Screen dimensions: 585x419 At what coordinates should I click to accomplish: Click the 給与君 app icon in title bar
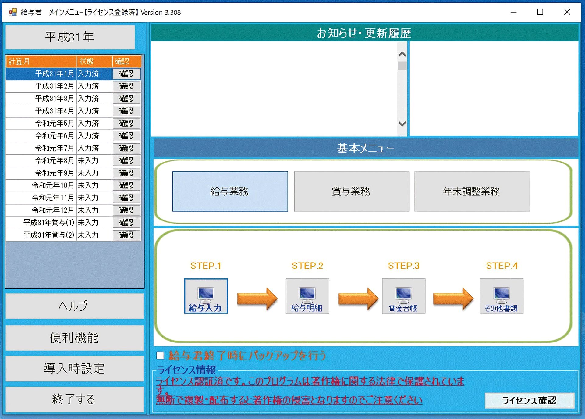pyautogui.click(x=13, y=12)
